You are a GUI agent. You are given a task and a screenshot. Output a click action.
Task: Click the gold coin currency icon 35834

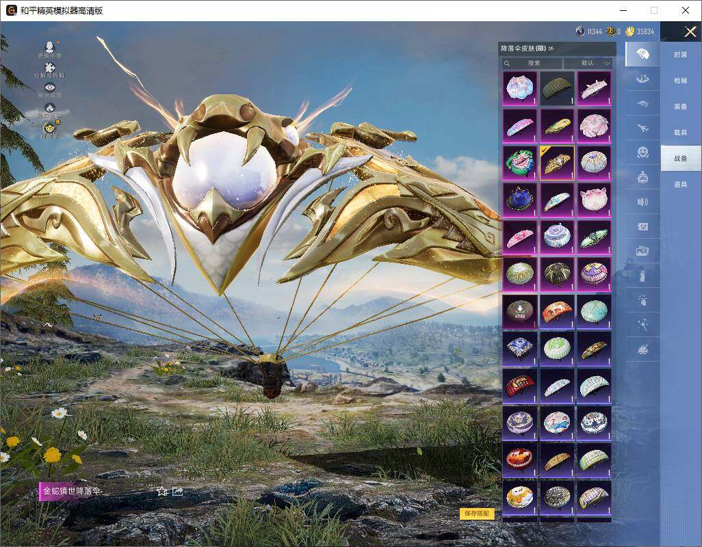[x=630, y=31]
